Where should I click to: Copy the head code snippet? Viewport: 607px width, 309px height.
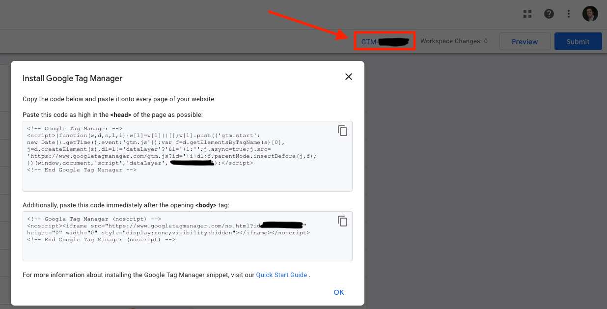342,131
